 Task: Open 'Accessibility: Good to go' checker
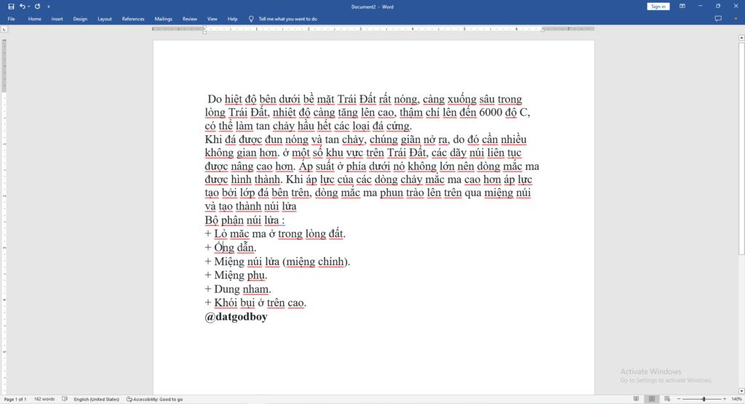point(154,399)
